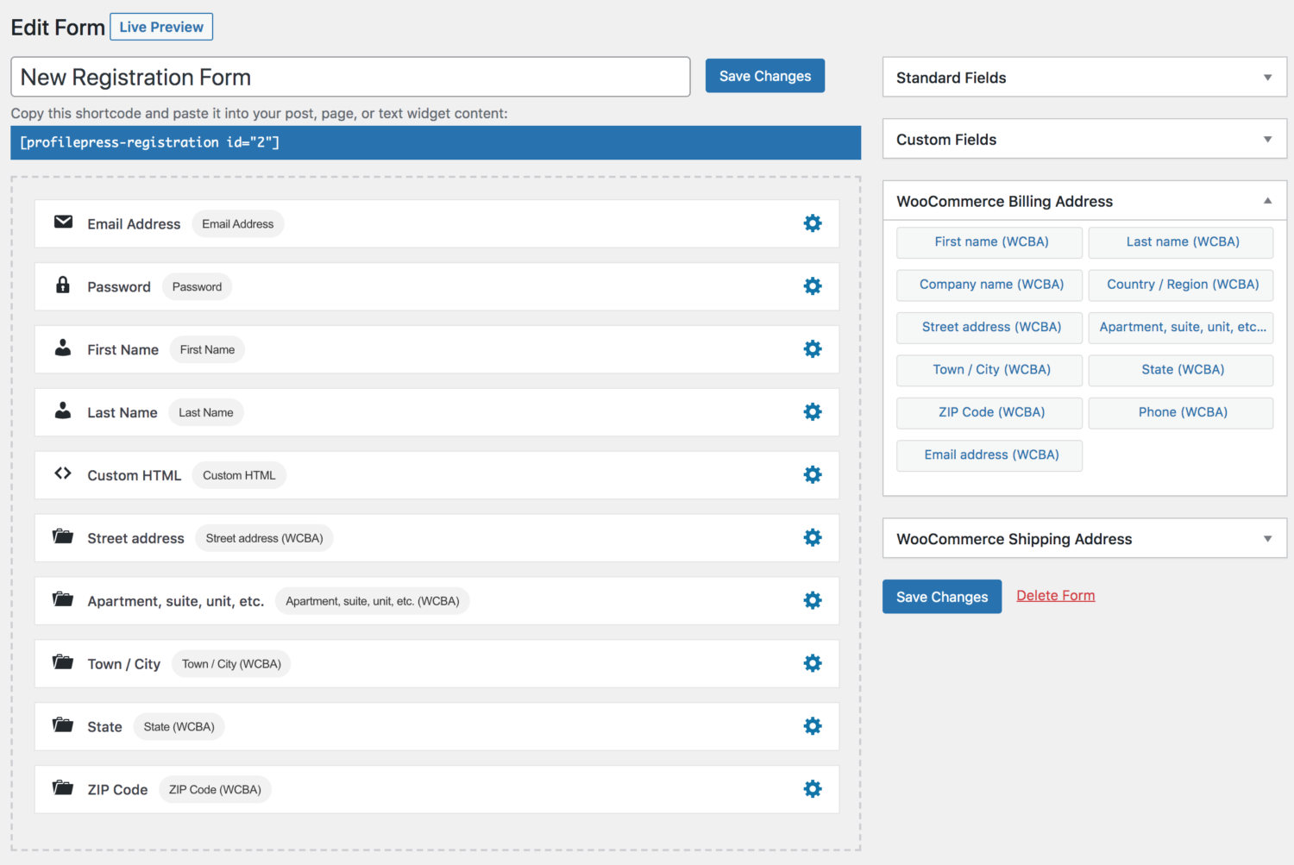Add Country / Region (WCBA) field

pyautogui.click(x=1181, y=285)
